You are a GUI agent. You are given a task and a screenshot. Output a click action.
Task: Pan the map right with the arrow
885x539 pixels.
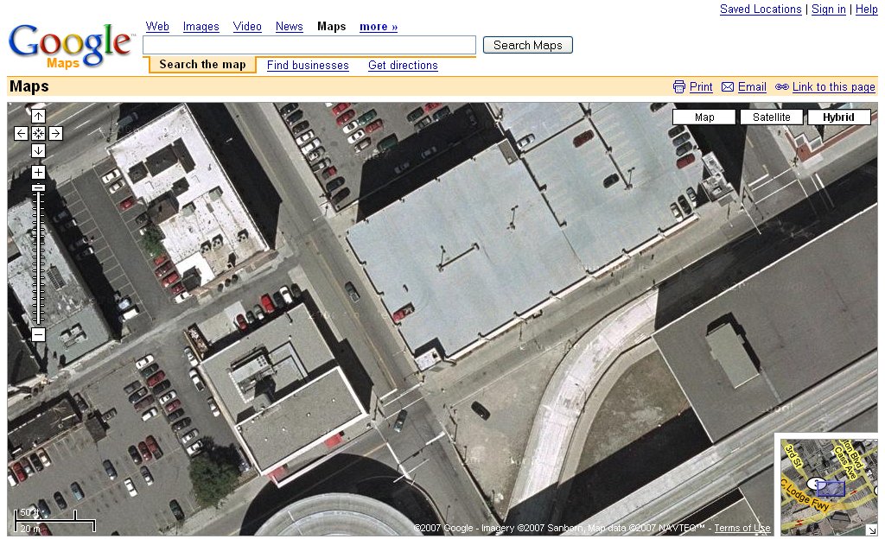pyautogui.click(x=55, y=134)
